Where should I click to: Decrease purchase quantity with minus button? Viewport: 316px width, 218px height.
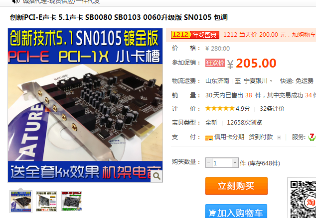209,163
